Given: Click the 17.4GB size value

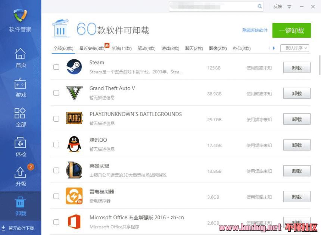Looking at the screenshot, I should [x=214, y=145].
